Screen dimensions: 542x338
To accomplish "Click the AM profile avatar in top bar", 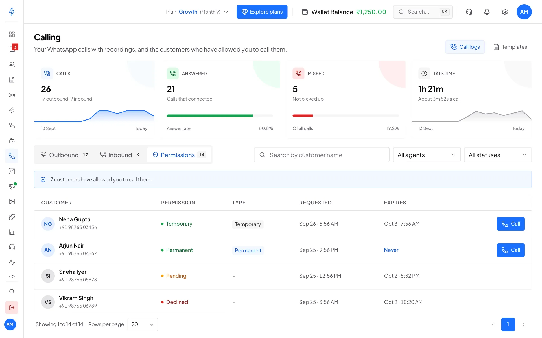I will 524,12.
